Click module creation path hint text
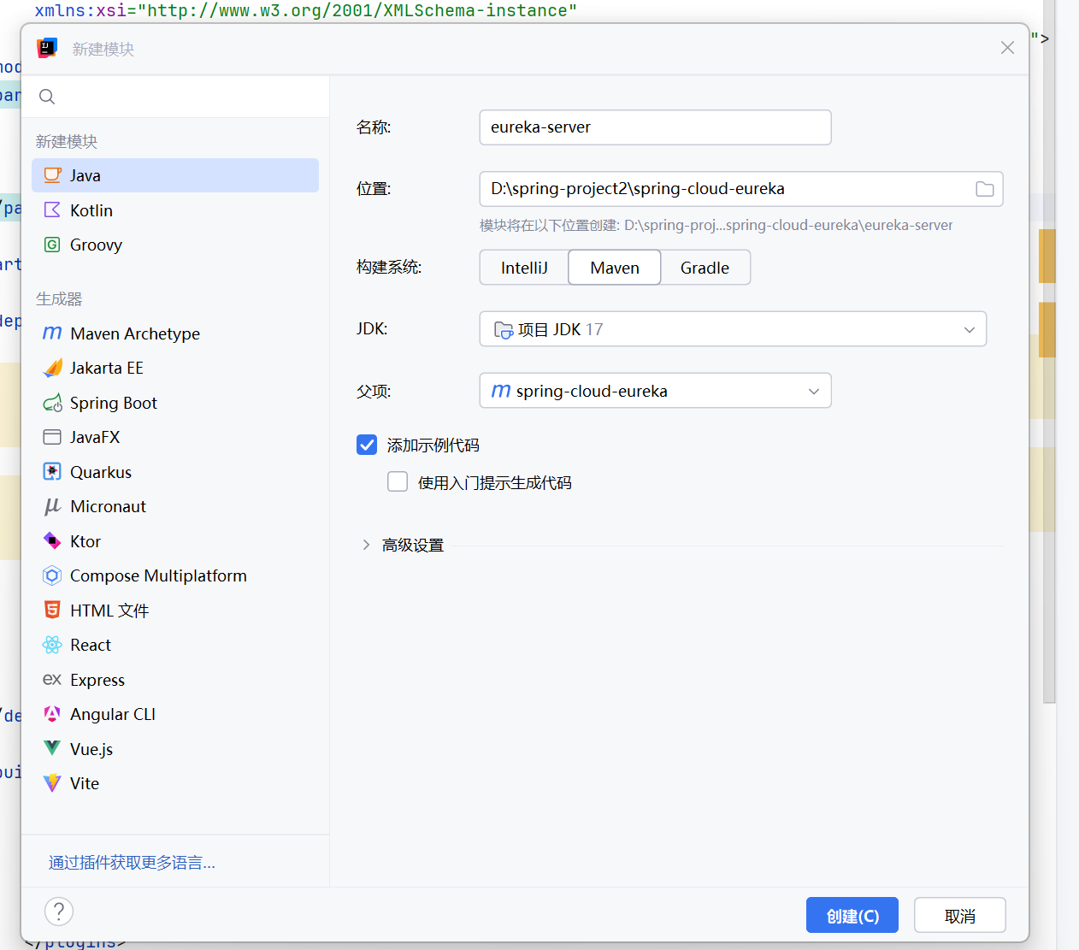 (716, 225)
